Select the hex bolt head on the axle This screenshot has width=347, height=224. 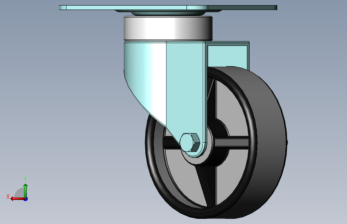190,142
